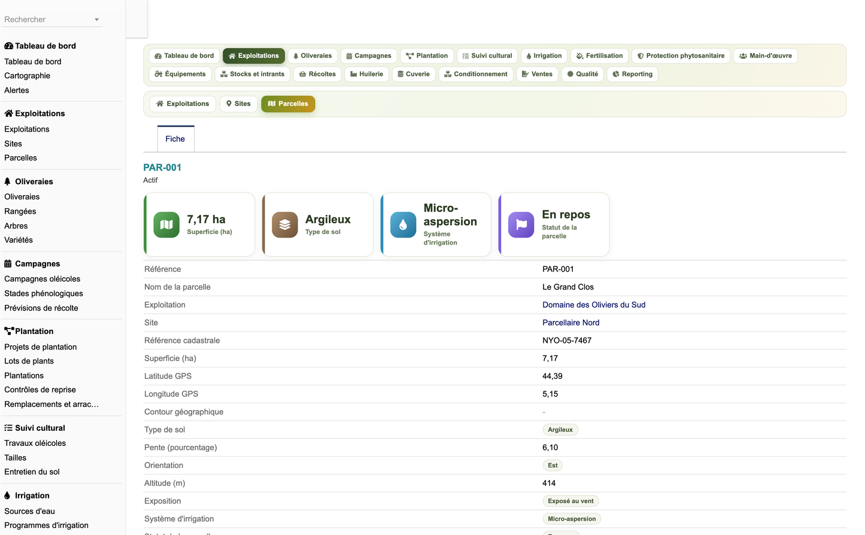The width and height of the screenshot is (865, 535).
Task: Open Remplacements et arrachages in sidebar
Action: point(51,405)
